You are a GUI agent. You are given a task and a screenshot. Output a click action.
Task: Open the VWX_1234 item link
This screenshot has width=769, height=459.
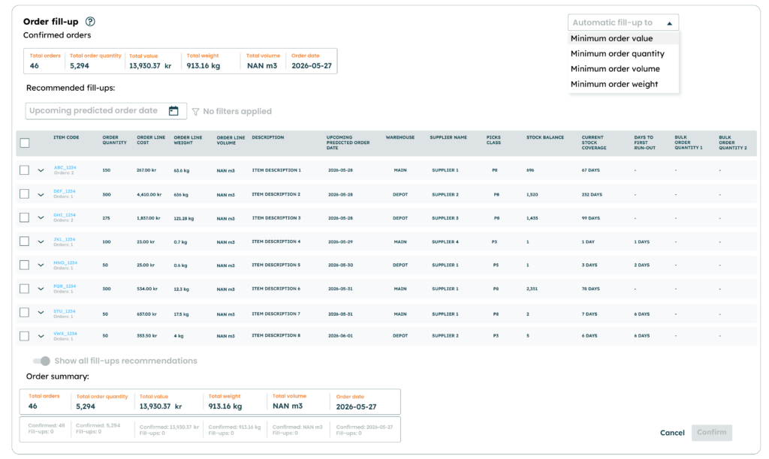click(65, 334)
